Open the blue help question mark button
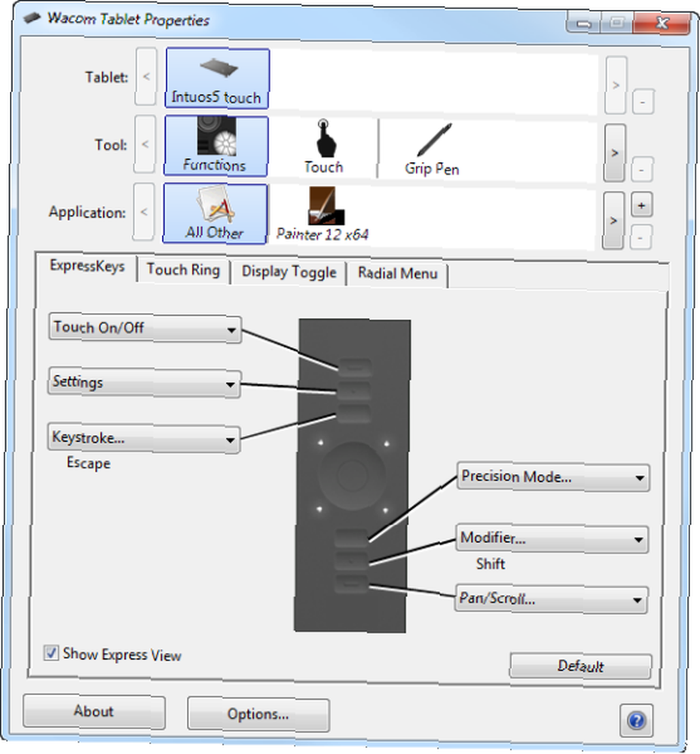This screenshot has width=700, height=754. [x=636, y=720]
